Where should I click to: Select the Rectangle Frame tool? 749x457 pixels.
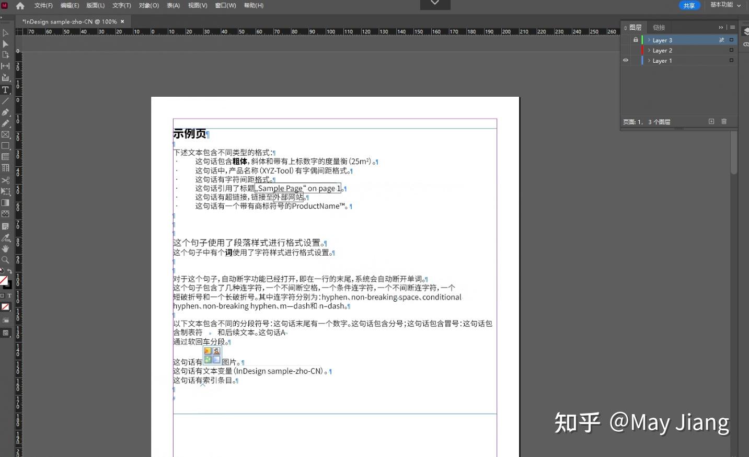tap(6, 134)
